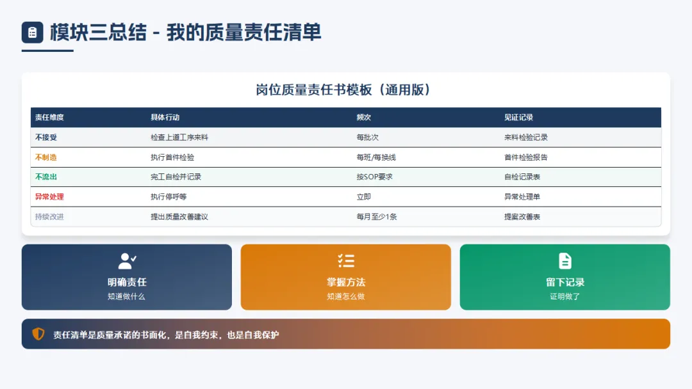
Task: Click the frequency cell 每班/每换线
Action: click(x=376, y=157)
